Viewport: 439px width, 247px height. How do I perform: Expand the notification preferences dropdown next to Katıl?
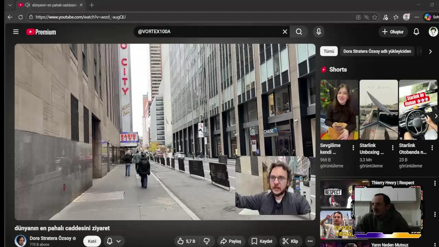118,241
